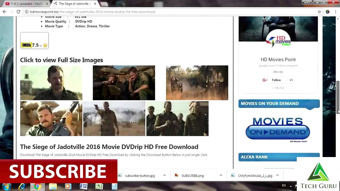The height and width of the screenshot is (191, 340).
Task: Open media player icon in taskbar
Action: coord(68,186)
